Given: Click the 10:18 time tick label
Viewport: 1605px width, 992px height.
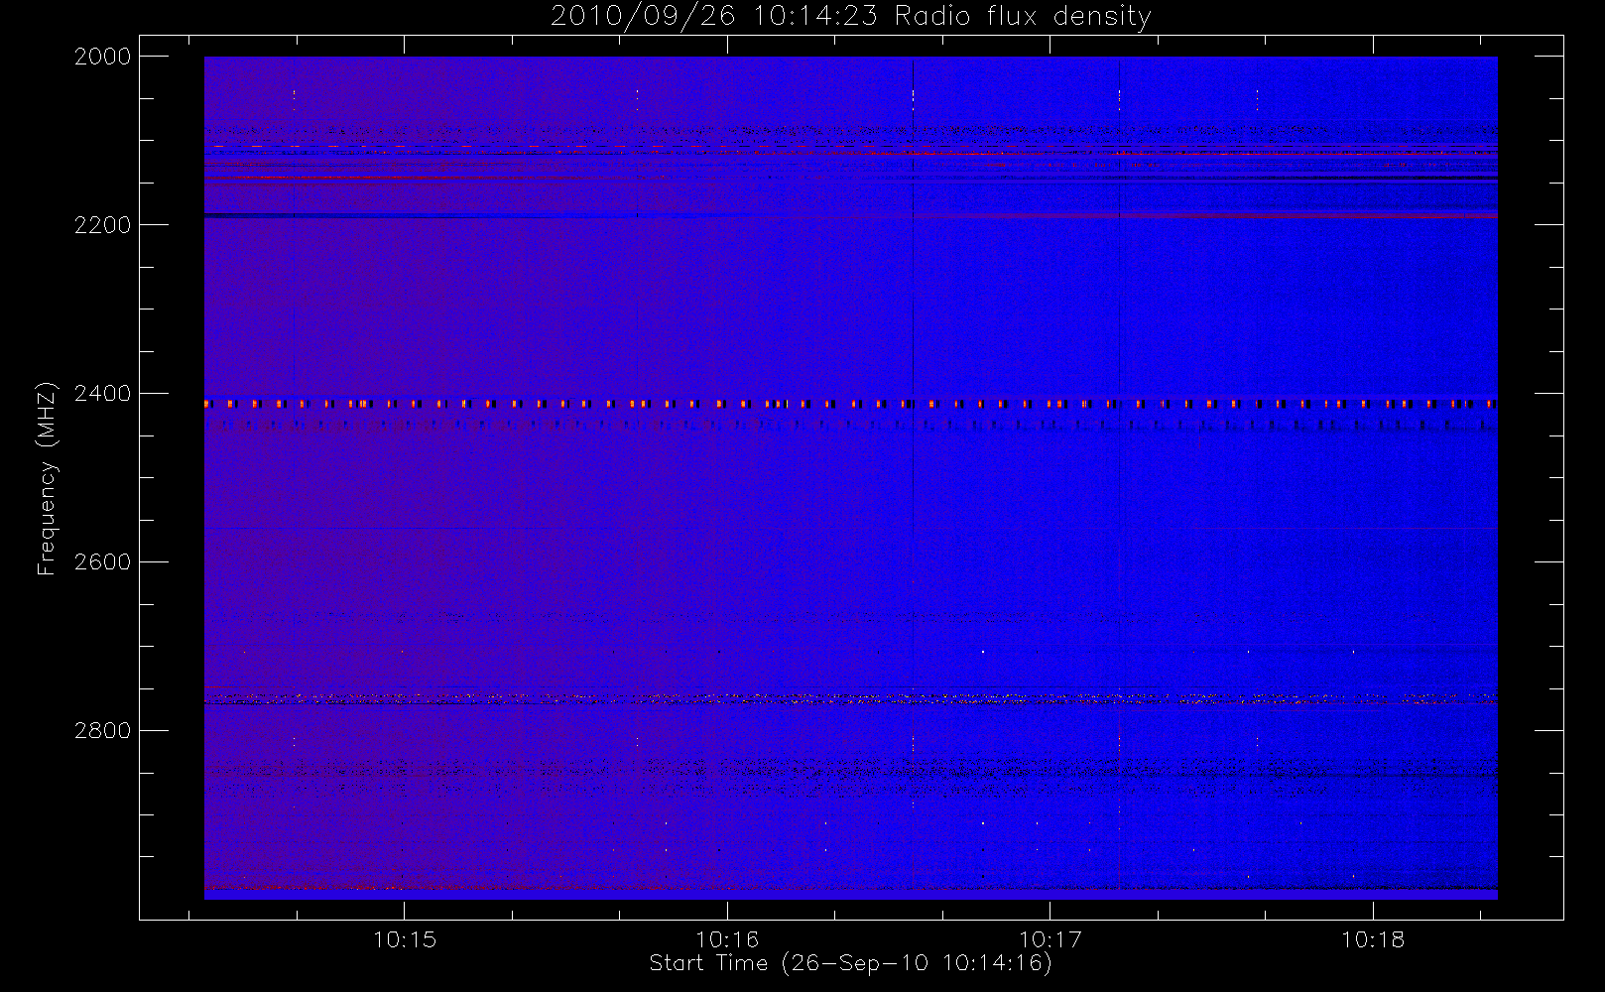Looking at the screenshot, I should 1373,939.
